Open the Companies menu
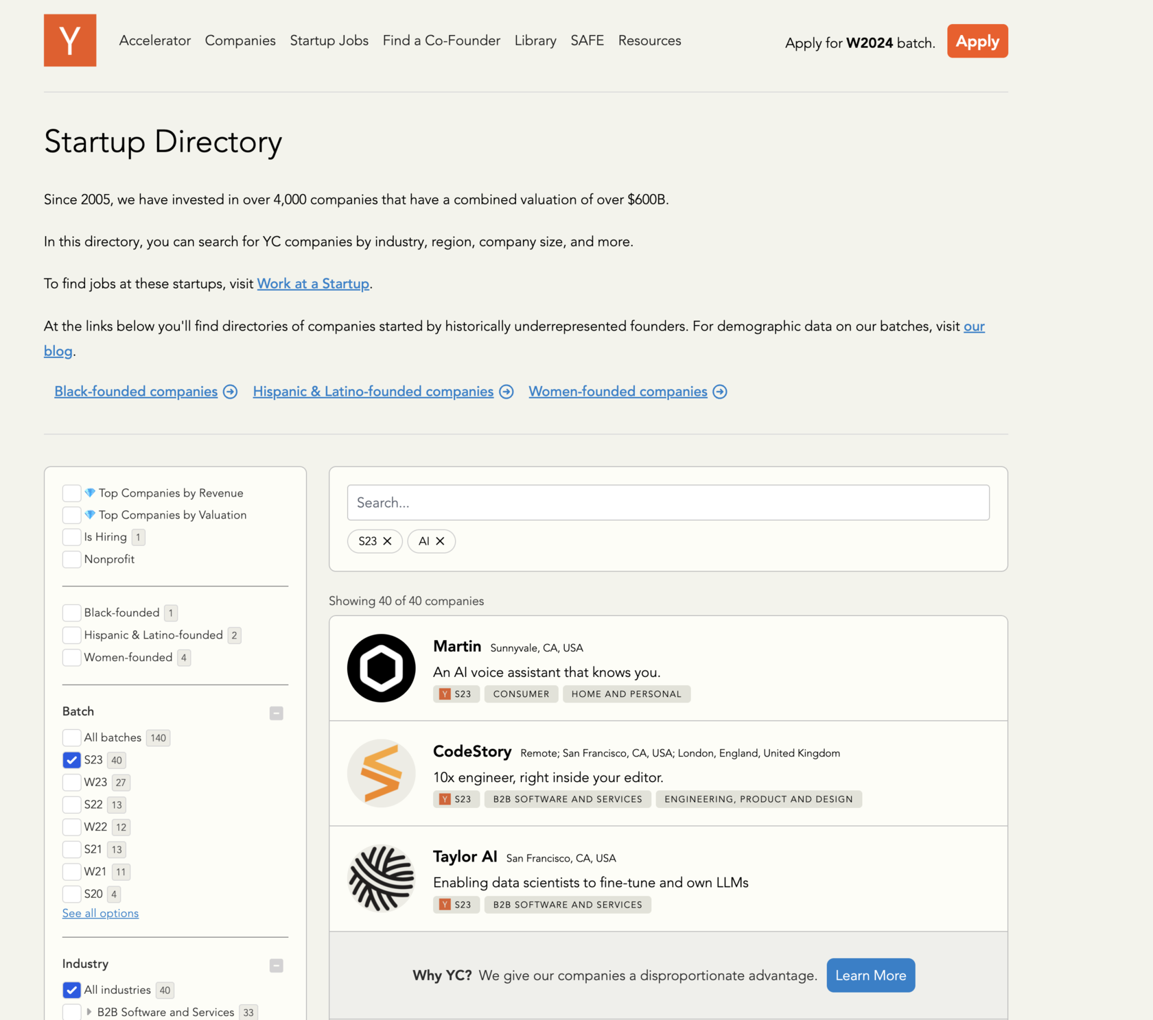1153x1020 pixels. pyautogui.click(x=240, y=40)
